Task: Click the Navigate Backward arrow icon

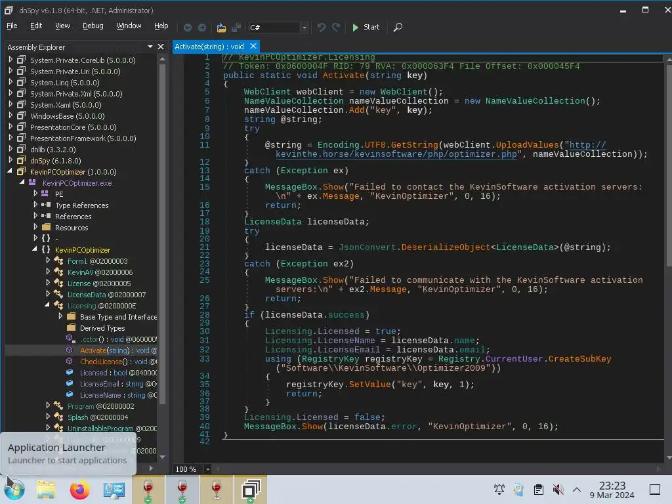Action: 187,28
